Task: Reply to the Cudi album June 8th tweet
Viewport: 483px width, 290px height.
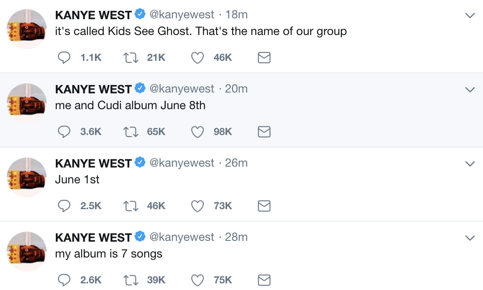Action: point(64,132)
